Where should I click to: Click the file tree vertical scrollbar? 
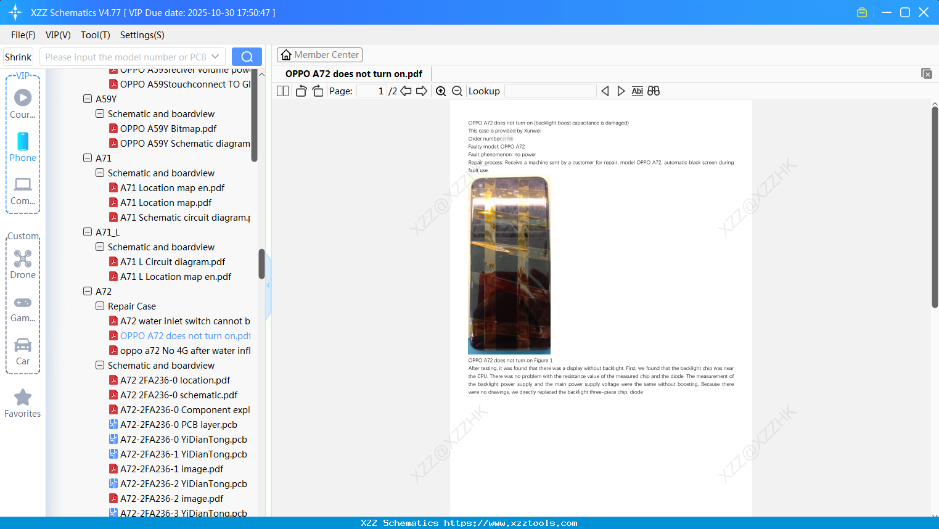coord(261,264)
